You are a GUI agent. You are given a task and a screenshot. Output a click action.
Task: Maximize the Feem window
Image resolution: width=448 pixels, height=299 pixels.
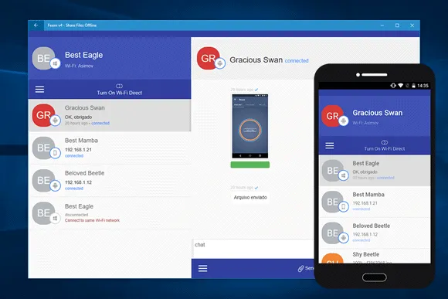click(x=397, y=25)
